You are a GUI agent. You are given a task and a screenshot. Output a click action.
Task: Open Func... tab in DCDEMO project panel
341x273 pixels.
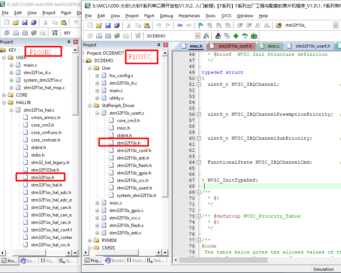tap(136, 260)
